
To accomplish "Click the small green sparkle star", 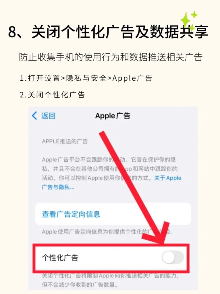I will [194, 14].
